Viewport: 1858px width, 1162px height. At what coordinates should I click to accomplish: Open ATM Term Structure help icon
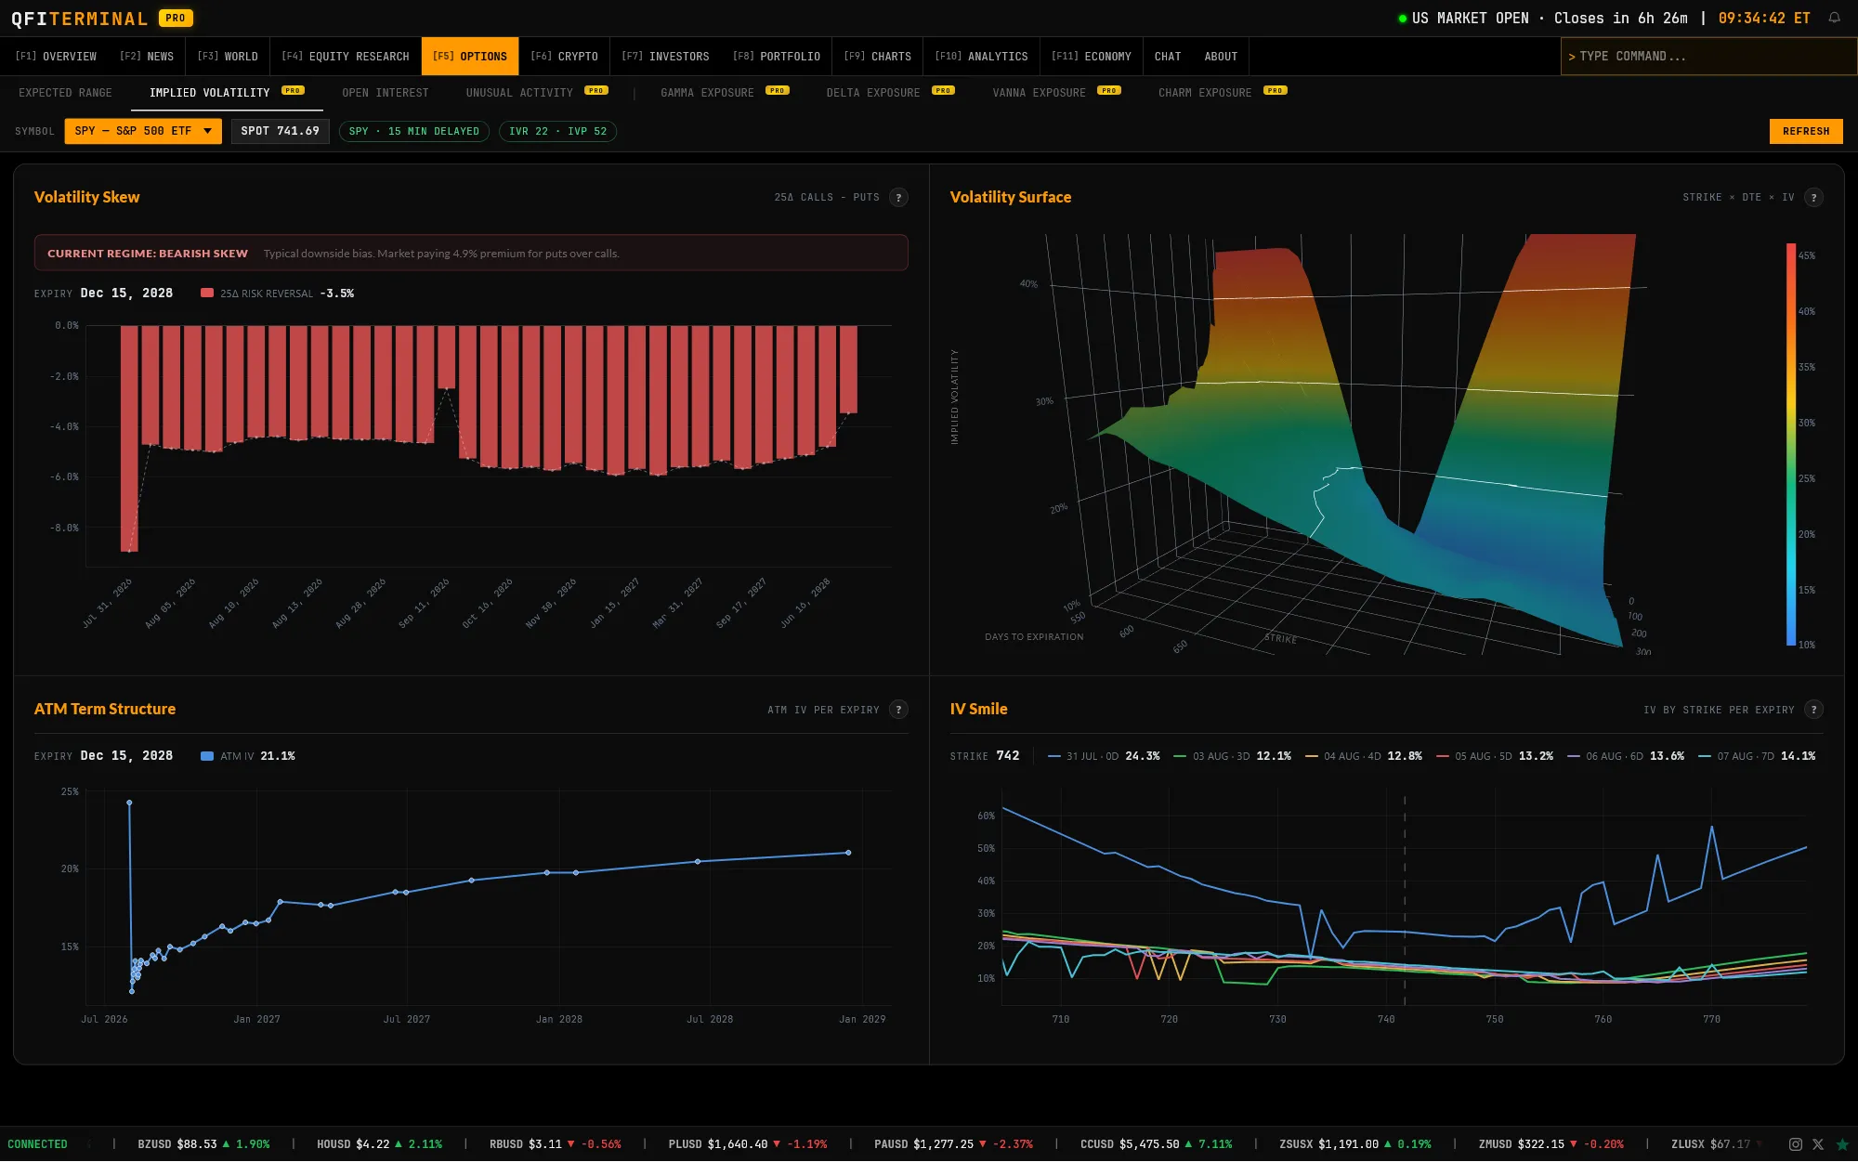tap(898, 710)
